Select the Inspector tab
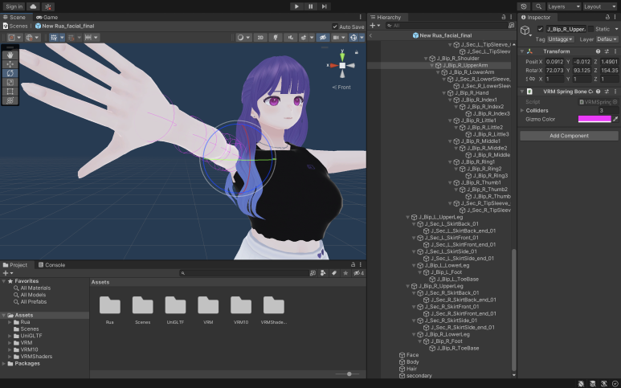 536,18
